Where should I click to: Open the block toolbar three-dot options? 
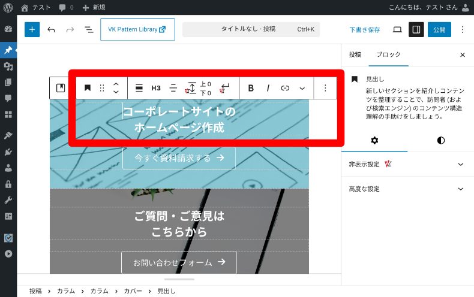click(x=325, y=88)
